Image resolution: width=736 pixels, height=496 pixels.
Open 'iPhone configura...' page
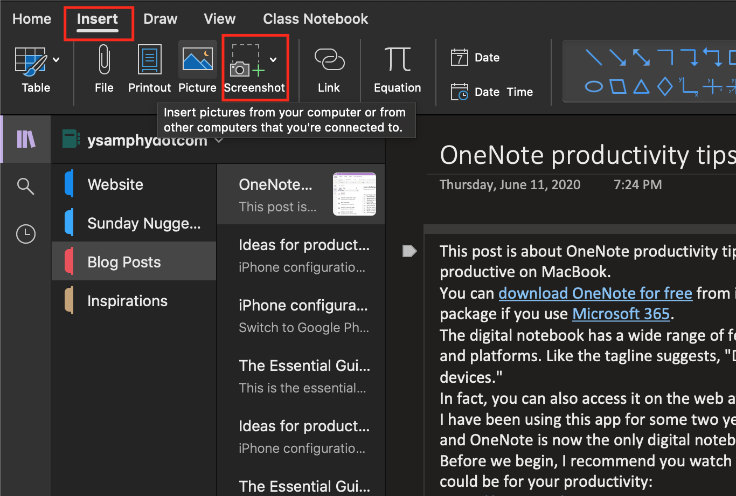(x=301, y=315)
